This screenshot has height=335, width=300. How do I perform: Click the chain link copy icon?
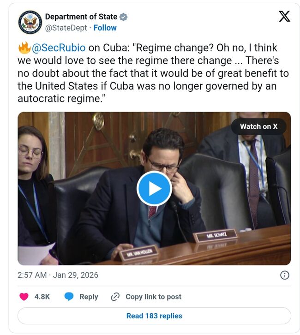pos(115,297)
